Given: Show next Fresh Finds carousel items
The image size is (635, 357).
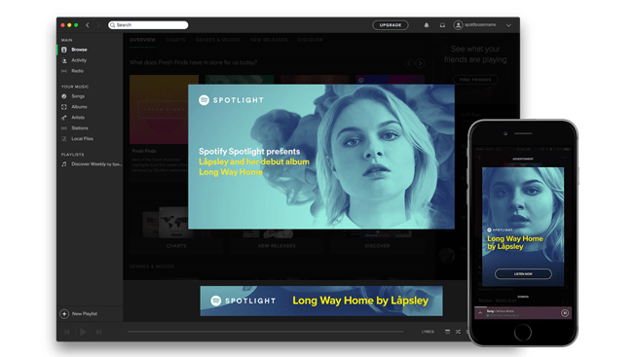Looking at the screenshot, I should (x=420, y=63).
